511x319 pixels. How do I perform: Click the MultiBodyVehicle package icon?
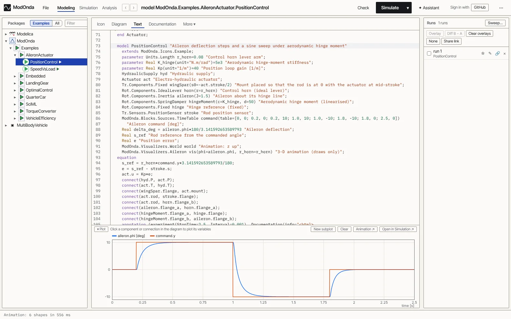(x=12, y=125)
